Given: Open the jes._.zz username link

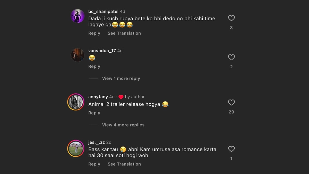Looking at the screenshot, I should [96, 142].
